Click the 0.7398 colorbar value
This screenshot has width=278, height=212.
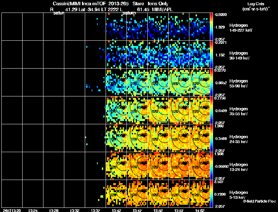click(x=220, y=195)
